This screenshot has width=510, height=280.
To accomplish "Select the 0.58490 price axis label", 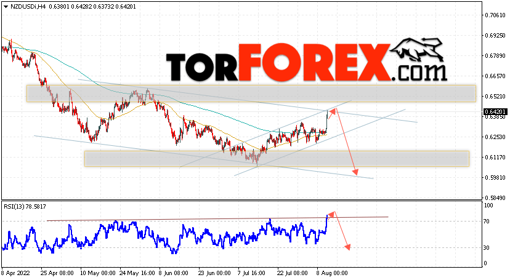I will coord(495,198).
